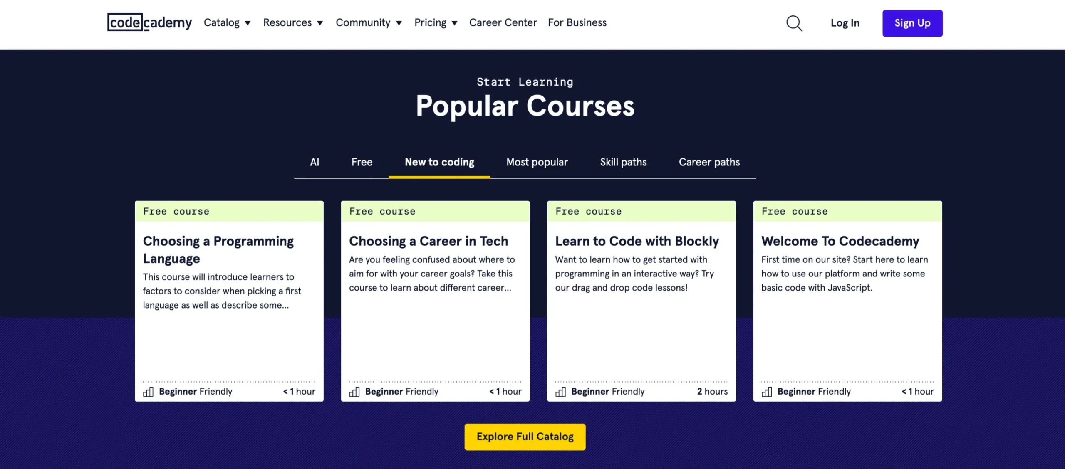Select the AI tab
The width and height of the screenshot is (1065, 469).
click(x=314, y=162)
